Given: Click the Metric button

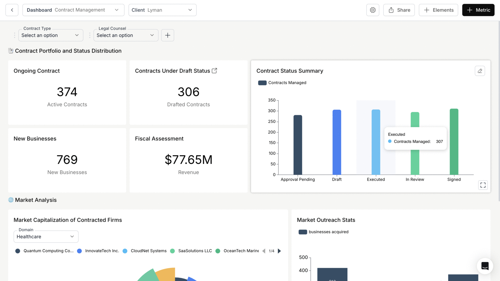Looking at the screenshot, I should pos(478,10).
